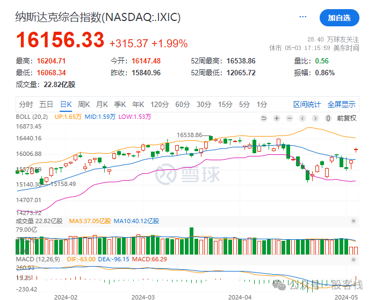Click the latest red candlestick on the chart
375x300 pixels.
point(356,150)
